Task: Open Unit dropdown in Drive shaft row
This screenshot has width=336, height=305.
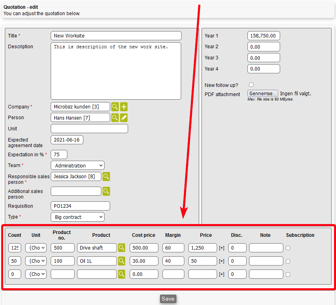Action: [36, 248]
